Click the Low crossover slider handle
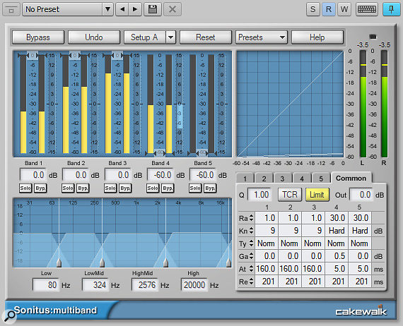 (x=59, y=263)
